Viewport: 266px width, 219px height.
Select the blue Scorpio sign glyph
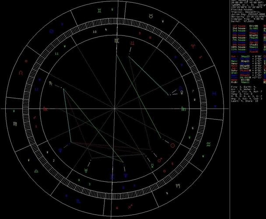pyautogui.click(x=78, y=201)
